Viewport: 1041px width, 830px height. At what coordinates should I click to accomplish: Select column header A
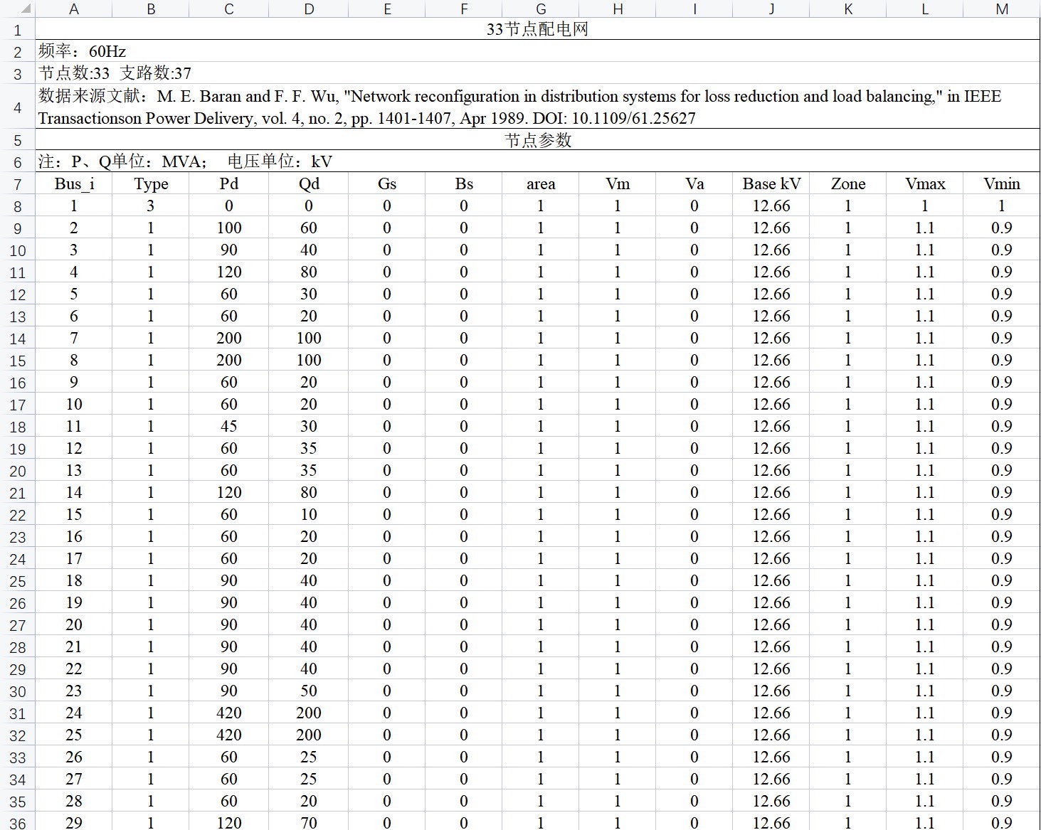tap(73, 9)
